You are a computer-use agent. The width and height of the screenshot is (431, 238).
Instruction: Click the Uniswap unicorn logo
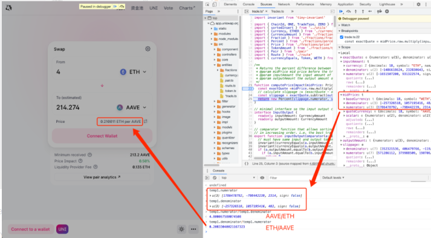[8, 8]
